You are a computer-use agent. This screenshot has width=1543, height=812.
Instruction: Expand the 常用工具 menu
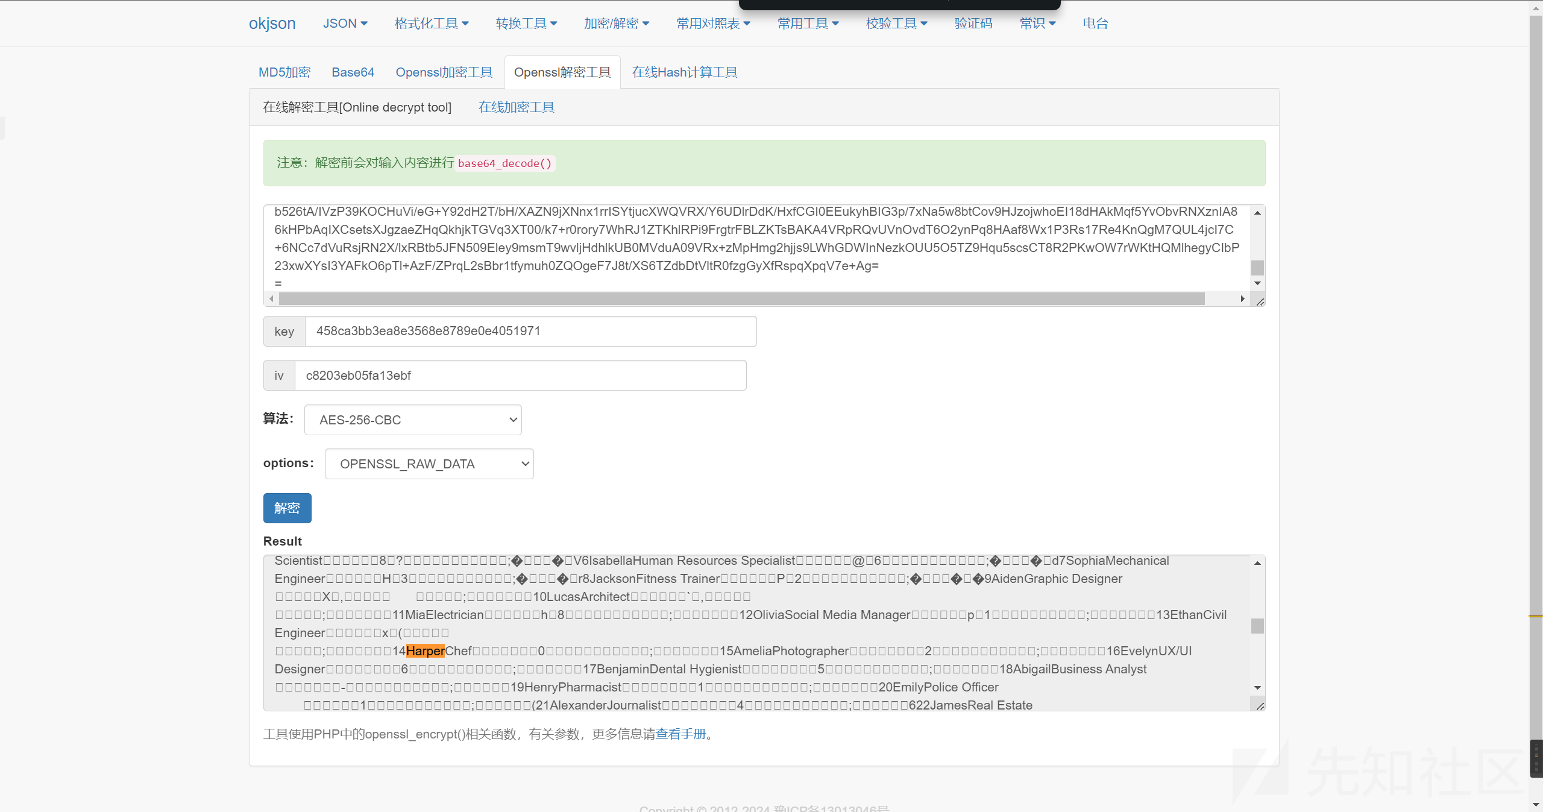pyautogui.click(x=808, y=24)
